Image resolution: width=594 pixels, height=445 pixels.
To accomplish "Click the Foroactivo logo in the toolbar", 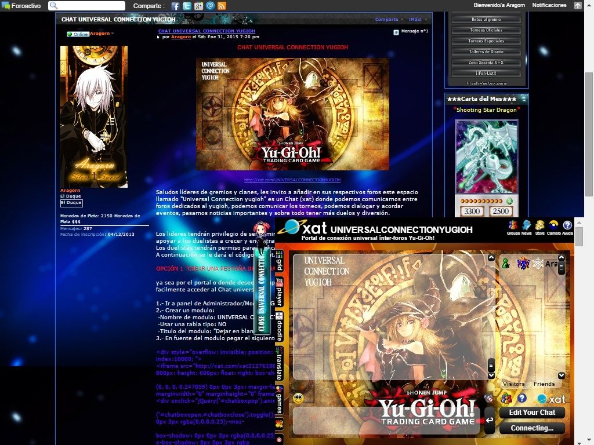I will 21,6.
